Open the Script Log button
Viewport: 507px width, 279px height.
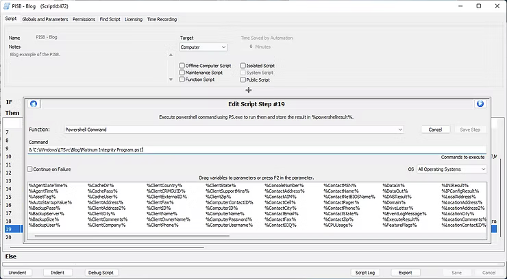click(x=365, y=273)
